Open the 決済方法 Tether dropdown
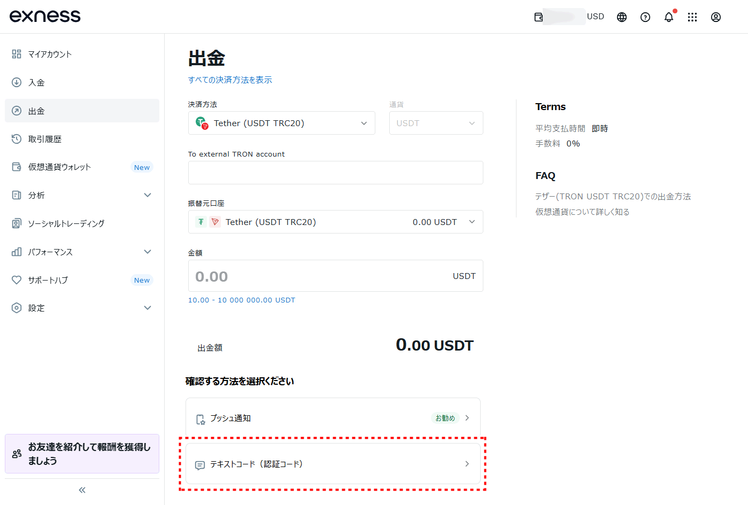Screen dimensions: 748x505 pyautogui.click(x=282, y=123)
